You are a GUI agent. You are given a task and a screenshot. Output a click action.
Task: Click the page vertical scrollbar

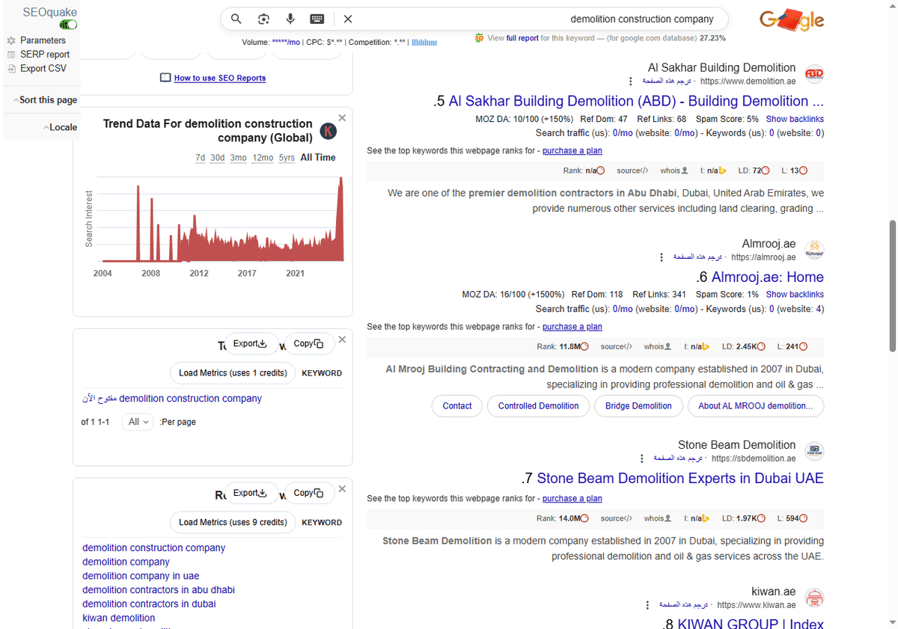tap(891, 284)
